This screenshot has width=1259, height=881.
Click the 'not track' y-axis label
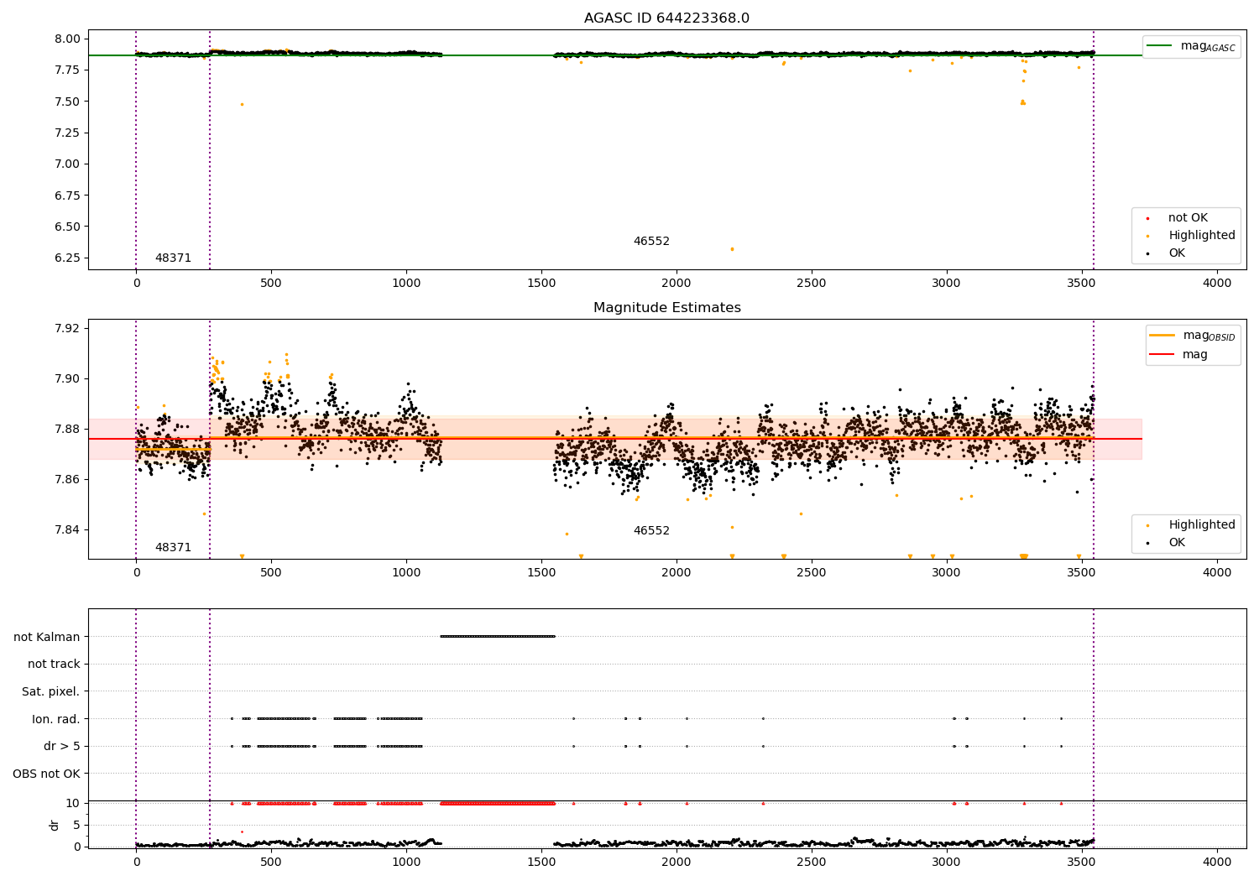point(54,664)
